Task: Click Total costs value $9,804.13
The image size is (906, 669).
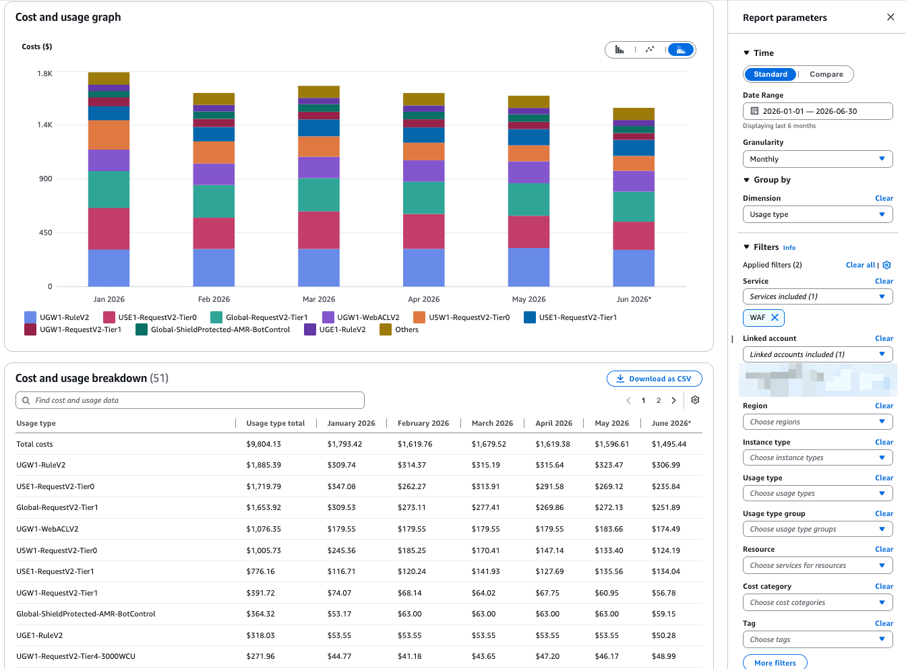Action: (x=264, y=444)
